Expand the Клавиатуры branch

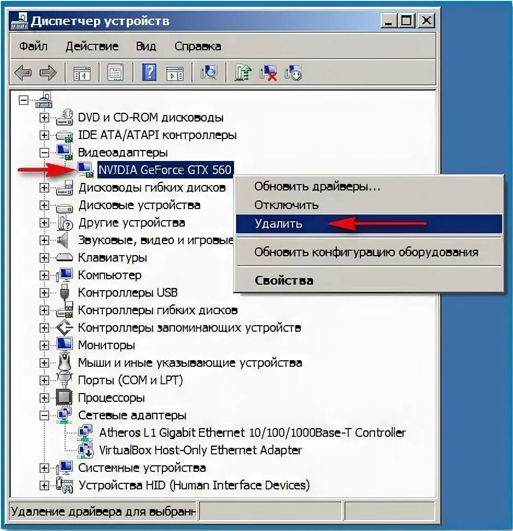point(44,258)
